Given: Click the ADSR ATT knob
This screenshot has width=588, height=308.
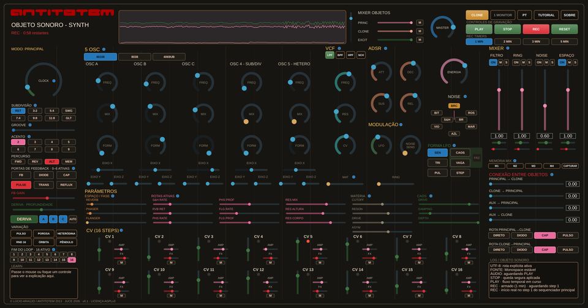Looking at the screenshot, I should click(381, 72).
